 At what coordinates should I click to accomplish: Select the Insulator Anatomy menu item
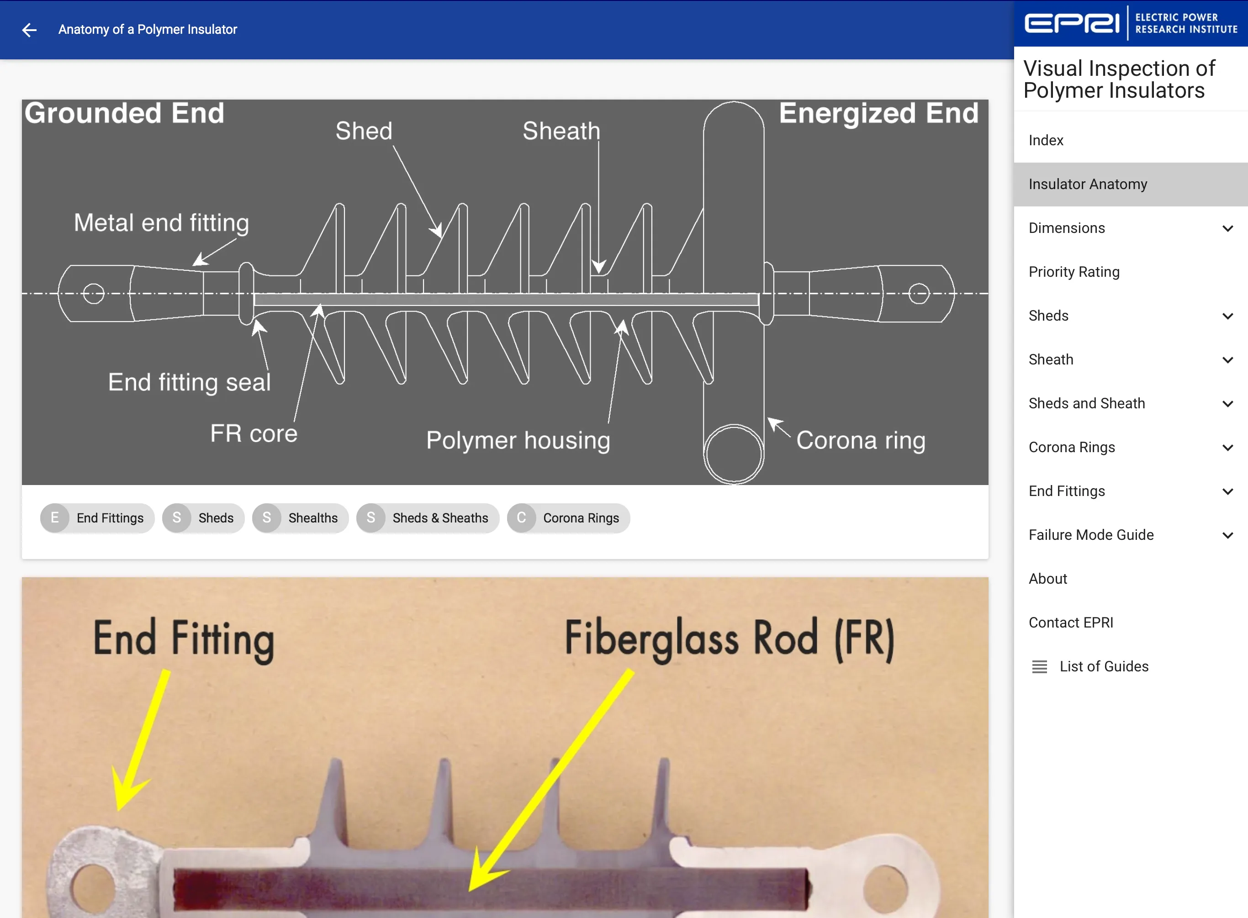1087,184
